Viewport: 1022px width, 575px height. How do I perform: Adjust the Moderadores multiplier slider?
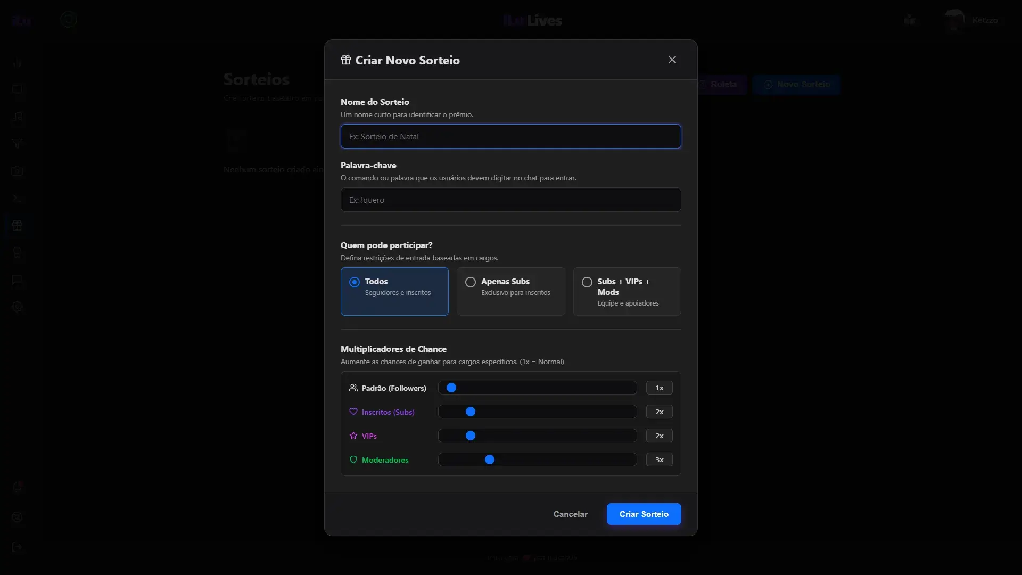537,459
